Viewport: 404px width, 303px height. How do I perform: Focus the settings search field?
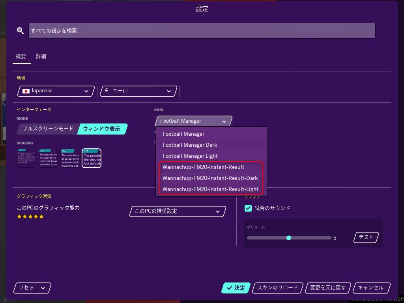tap(202, 31)
